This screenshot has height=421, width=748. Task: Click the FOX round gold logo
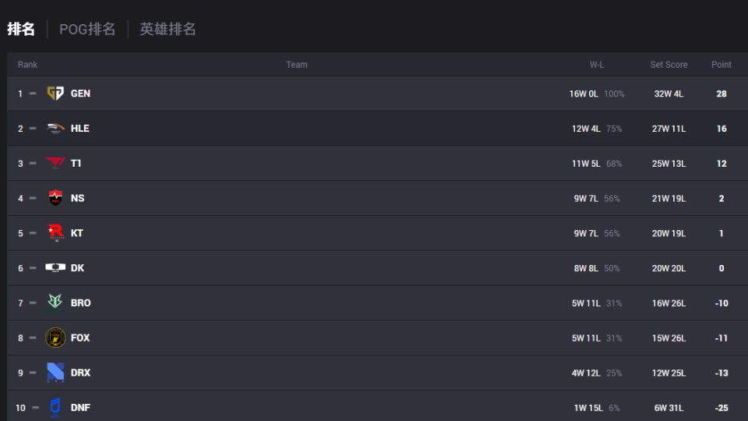[55, 338]
